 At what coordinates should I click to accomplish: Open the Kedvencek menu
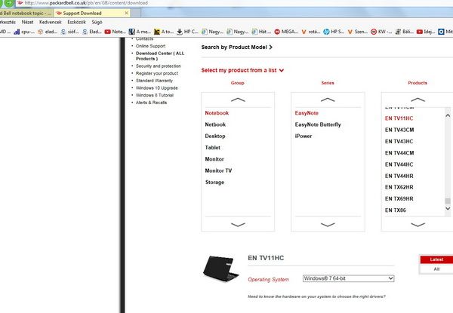pos(51,22)
